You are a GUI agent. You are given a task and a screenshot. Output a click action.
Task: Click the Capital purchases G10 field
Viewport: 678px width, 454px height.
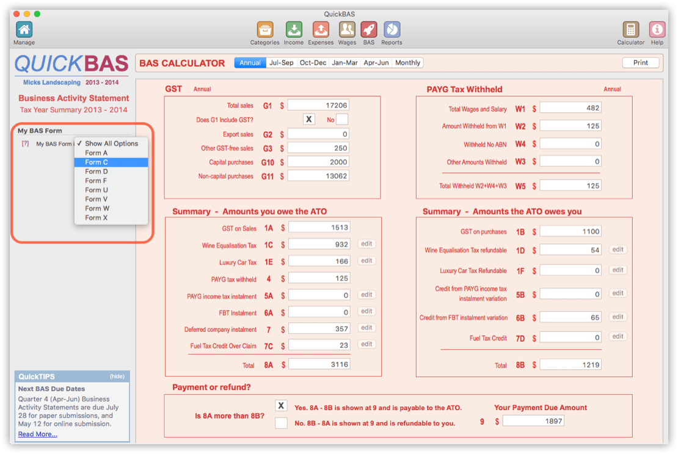click(319, 162)
